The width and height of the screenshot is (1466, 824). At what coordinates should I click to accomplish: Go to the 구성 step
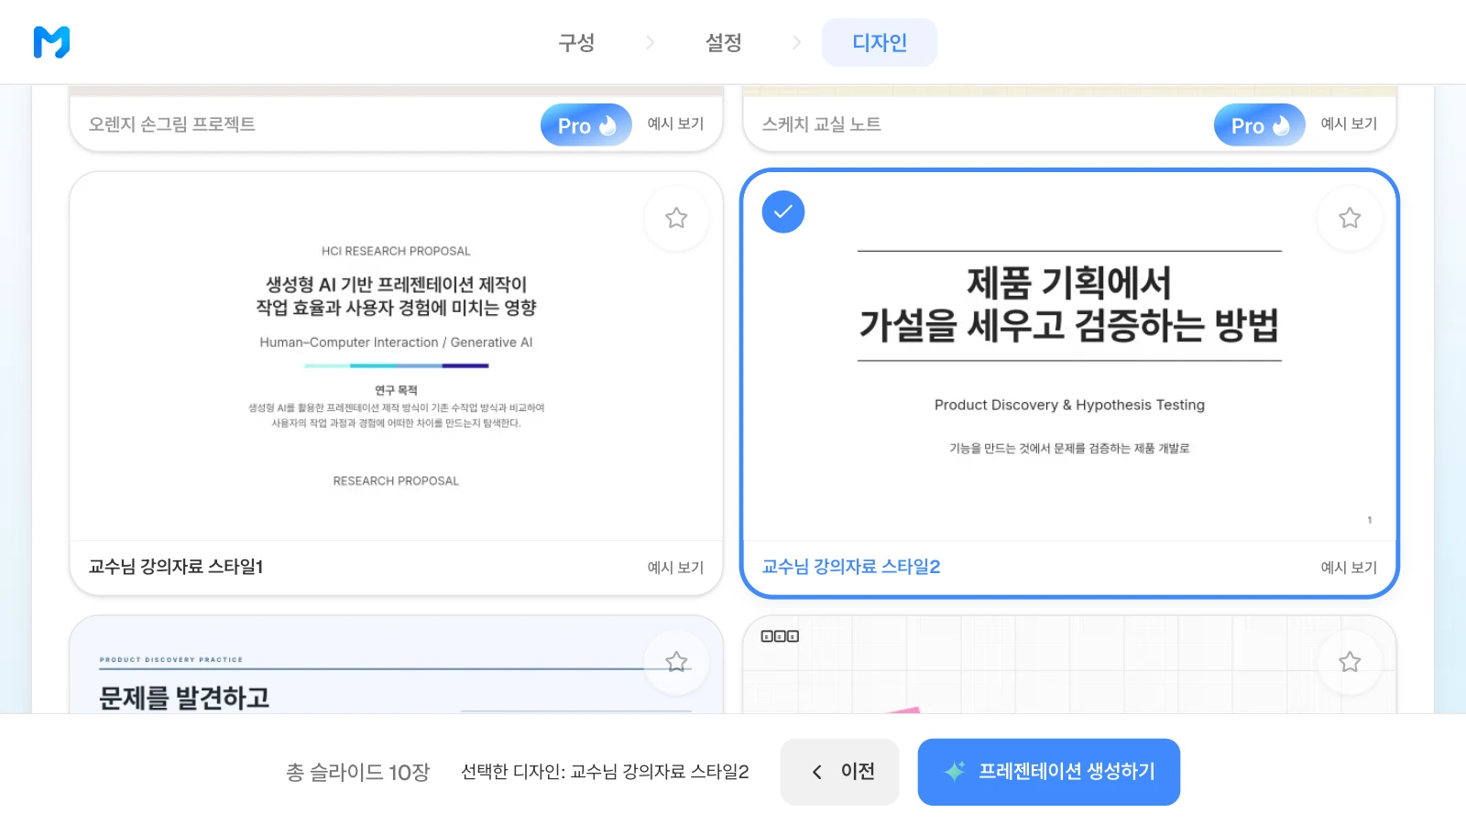577,42
